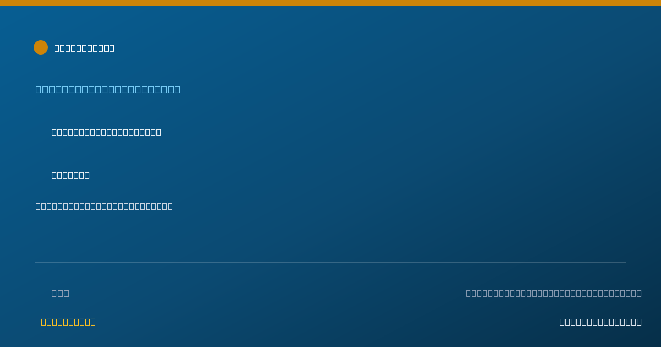
Task: Select the white footer text at bottom right
Action: click(x=600, y=322)
